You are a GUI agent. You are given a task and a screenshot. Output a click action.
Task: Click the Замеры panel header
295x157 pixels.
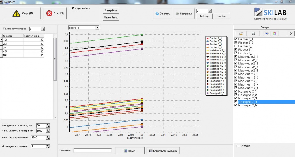pyautogui.click(x=264, y=27)
